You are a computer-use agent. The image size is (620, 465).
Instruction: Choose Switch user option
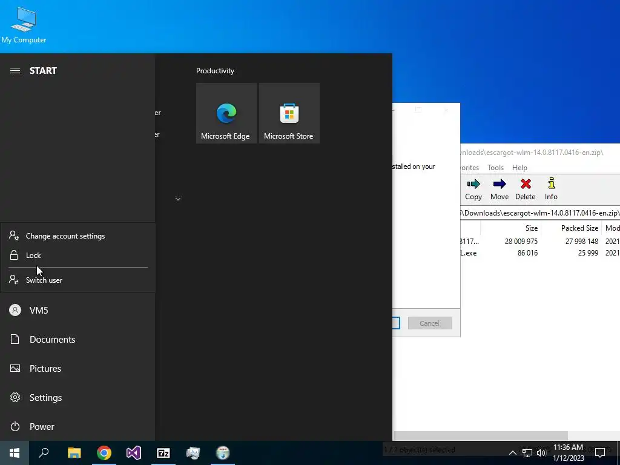tap(78, 280)
